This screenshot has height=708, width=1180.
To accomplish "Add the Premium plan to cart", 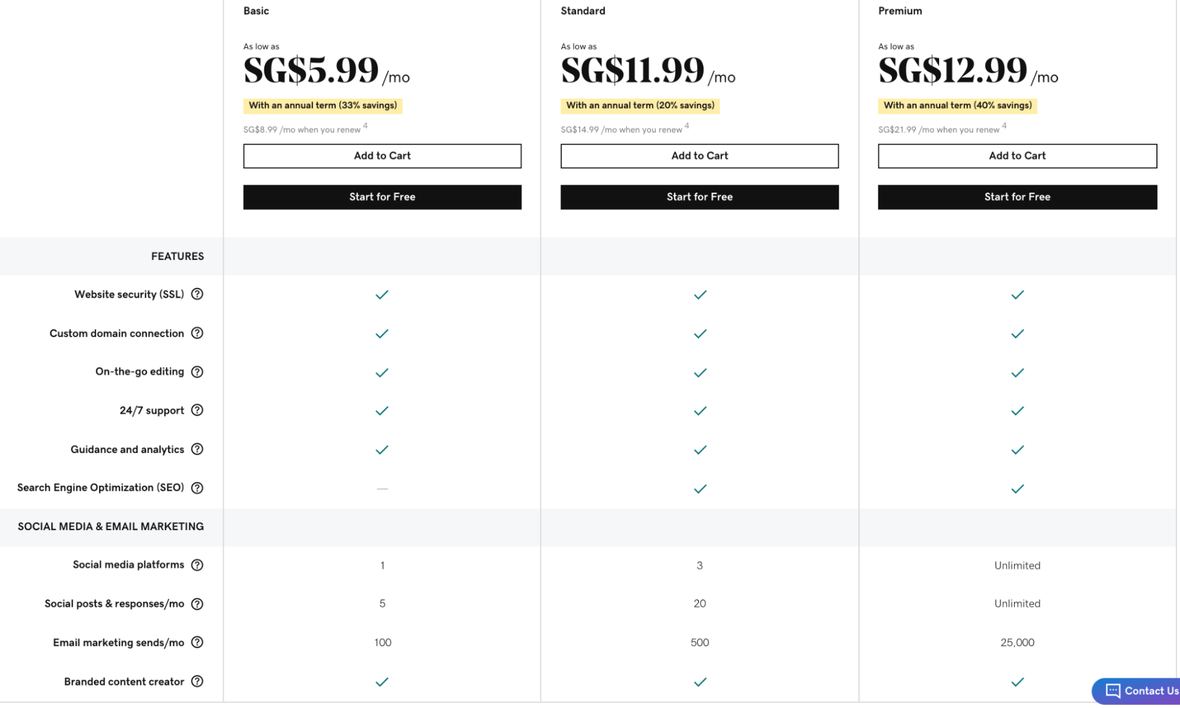I will coord(1017,156).
